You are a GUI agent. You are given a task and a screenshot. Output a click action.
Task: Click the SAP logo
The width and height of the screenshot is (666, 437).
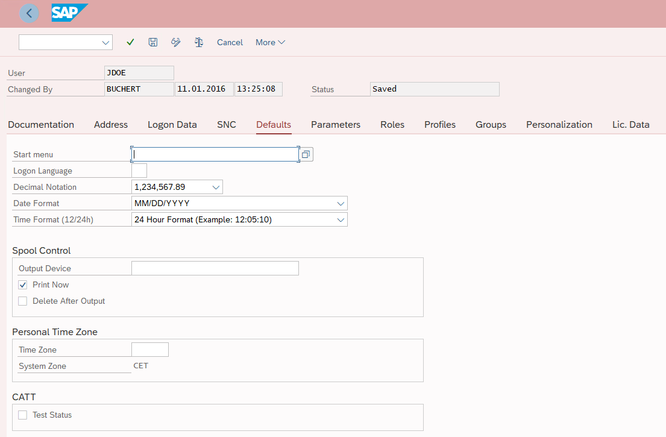pos(70,13)
